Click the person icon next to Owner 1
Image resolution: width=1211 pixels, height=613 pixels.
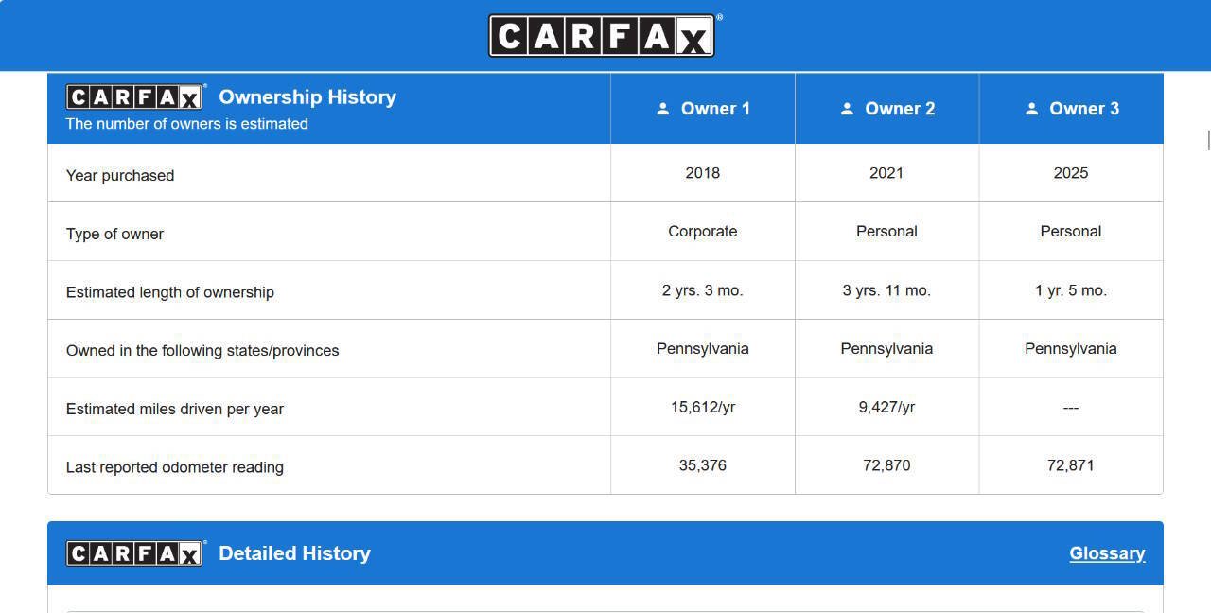tap(663, 109)
